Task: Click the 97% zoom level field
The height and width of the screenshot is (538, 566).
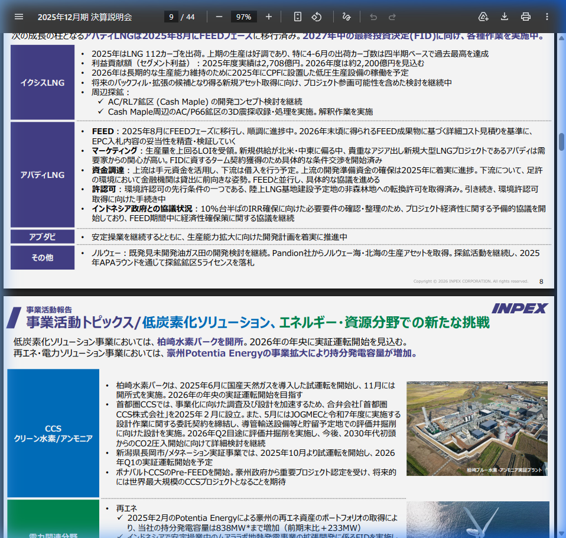Action: pyautogui.click(x=243, y=17)
